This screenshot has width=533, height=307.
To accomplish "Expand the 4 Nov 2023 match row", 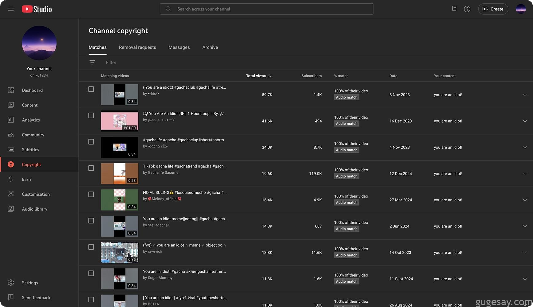I will click(525, 147).
